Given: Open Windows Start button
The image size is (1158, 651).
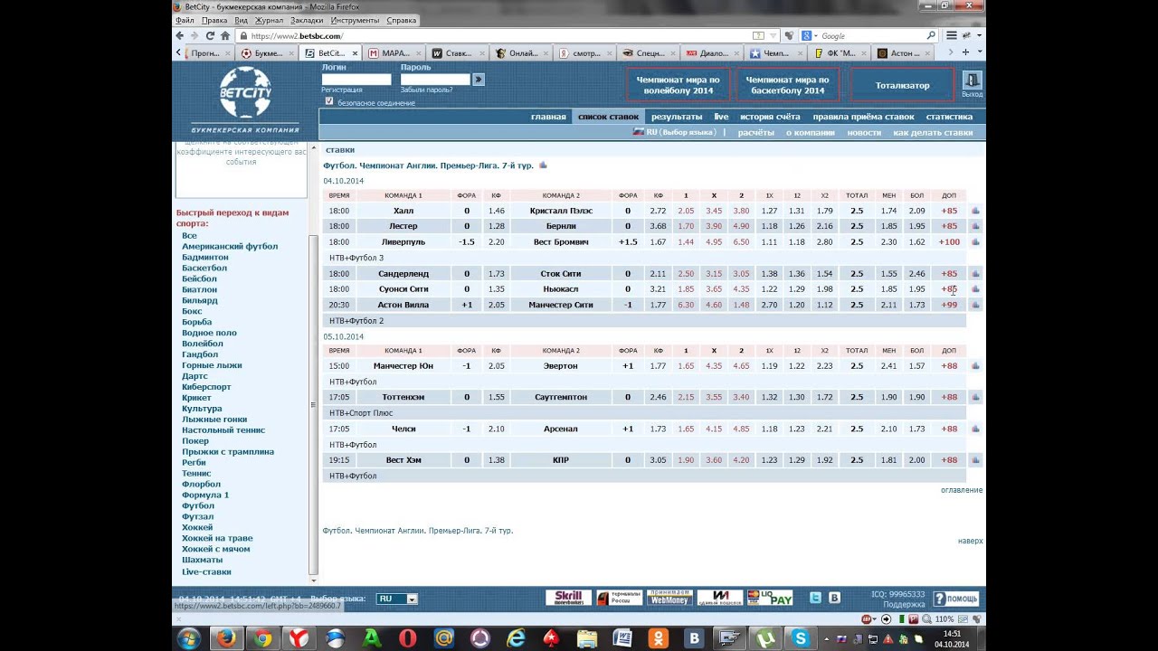Looking at the screenshot, I should [189, 638].
